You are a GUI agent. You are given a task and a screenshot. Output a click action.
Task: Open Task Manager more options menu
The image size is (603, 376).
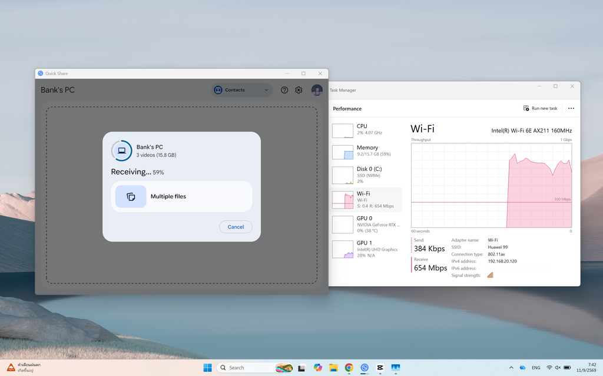tap(571, 109)
